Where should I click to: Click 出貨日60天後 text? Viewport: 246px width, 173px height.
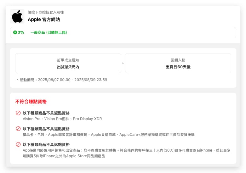[x=178, y=67]
